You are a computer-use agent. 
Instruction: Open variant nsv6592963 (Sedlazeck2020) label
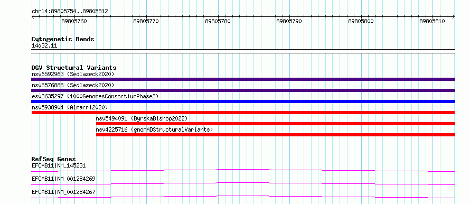pos(73,74)
